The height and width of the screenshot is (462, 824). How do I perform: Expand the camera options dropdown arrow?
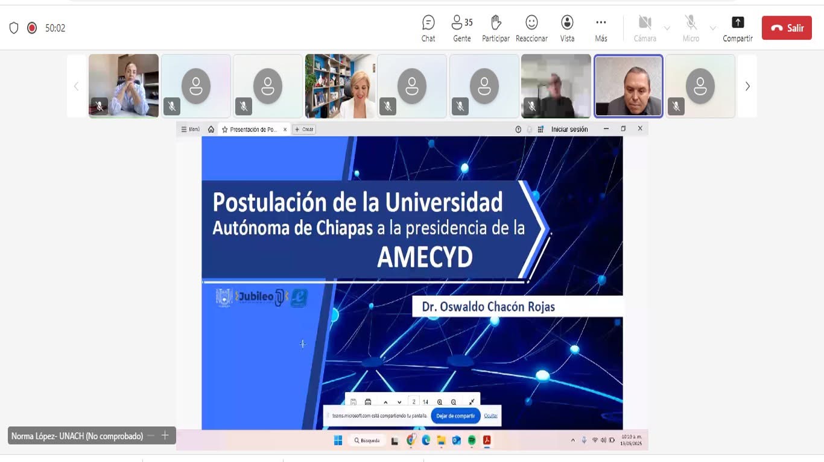pos(667,28)
